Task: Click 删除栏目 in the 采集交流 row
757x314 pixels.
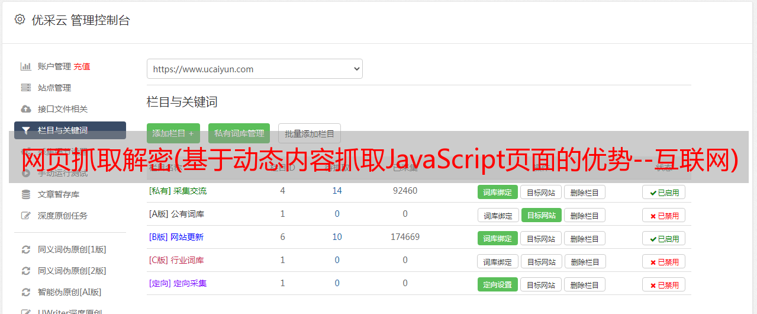Action: [585, 192]
